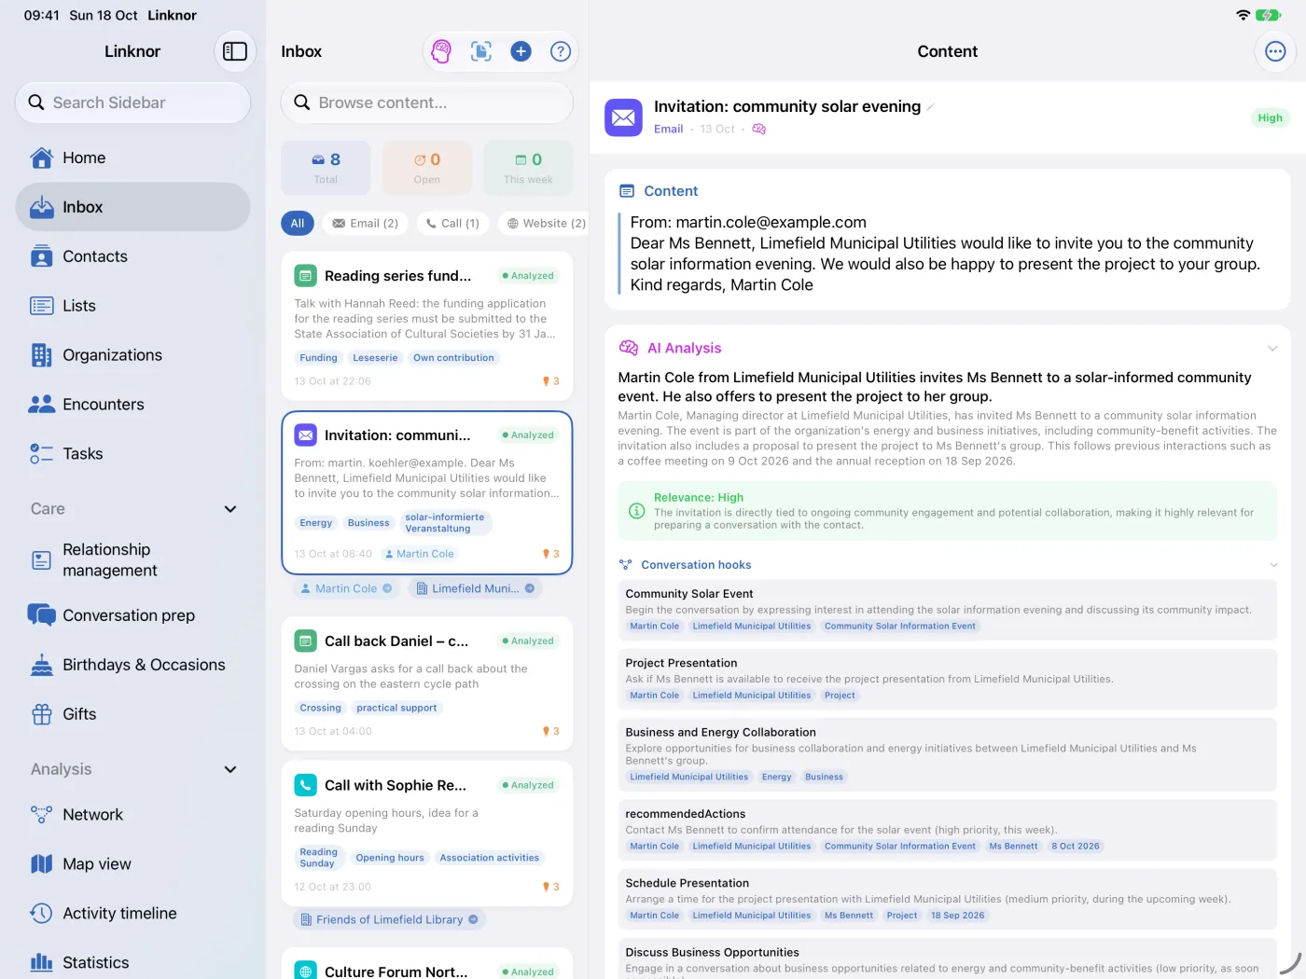Collapse the Analysis section chevron

click(230, 769)
